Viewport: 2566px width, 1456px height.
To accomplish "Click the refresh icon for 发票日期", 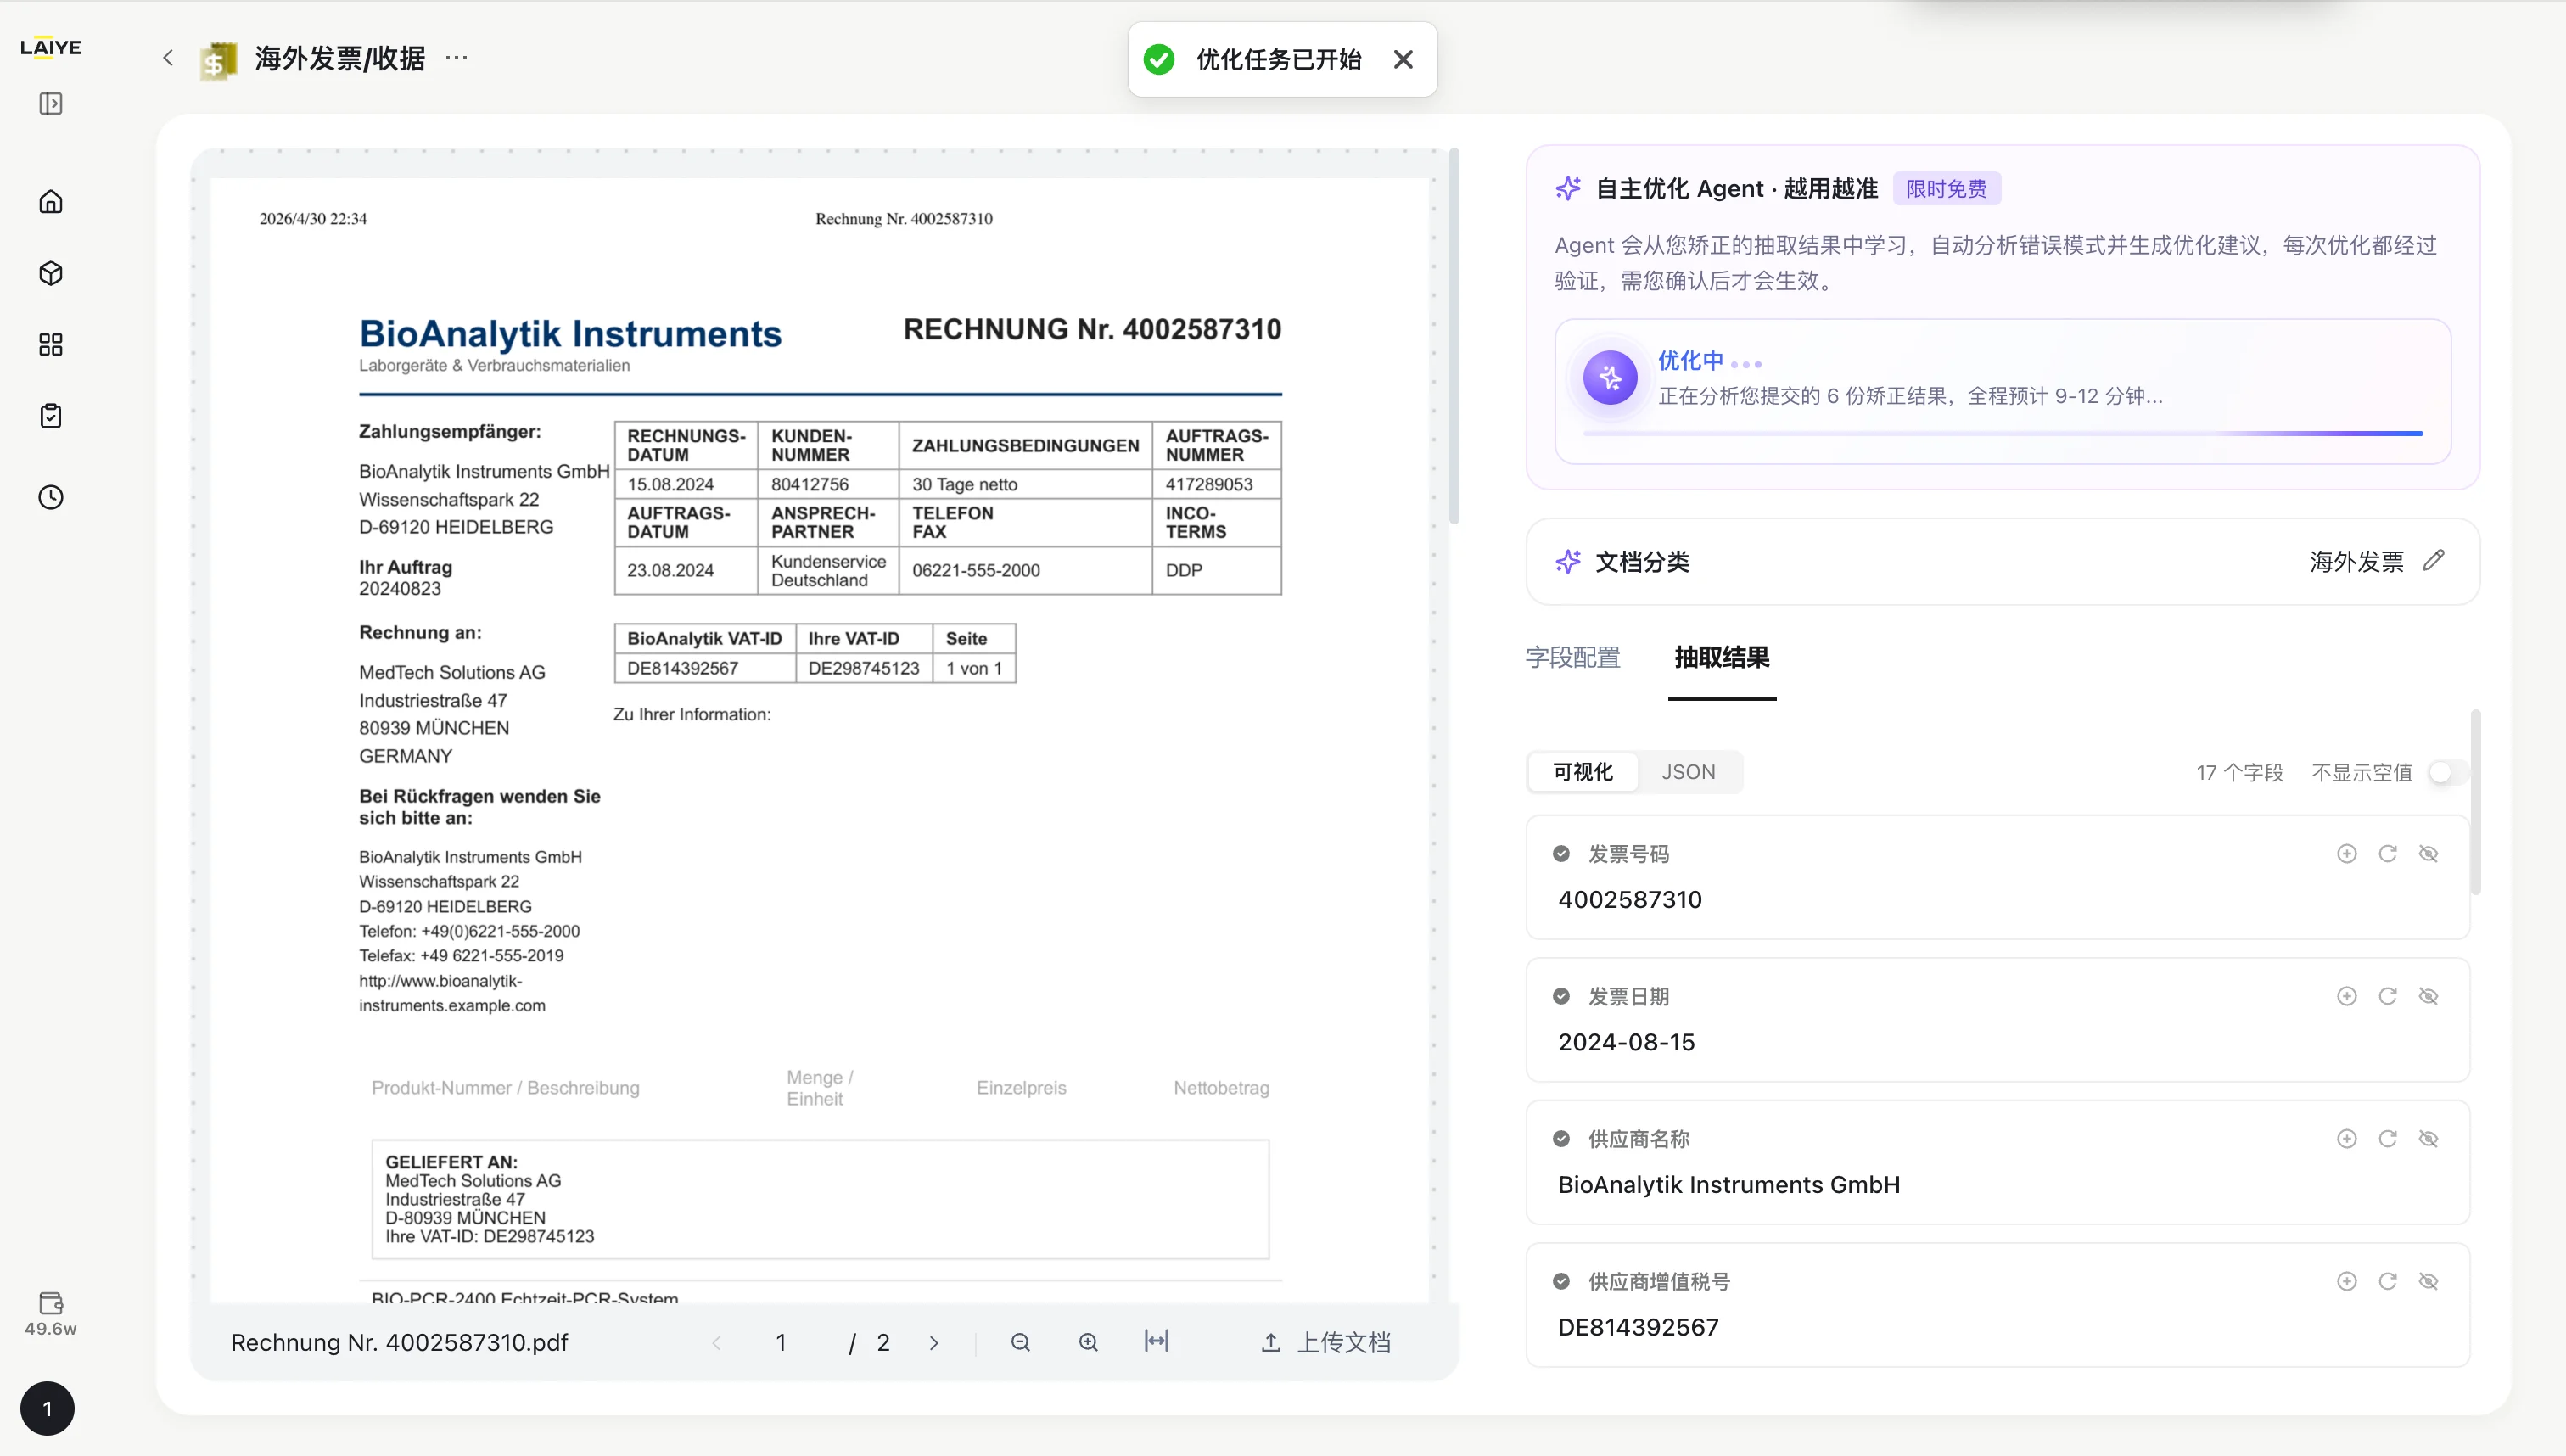I will [x=2388, y=996].
